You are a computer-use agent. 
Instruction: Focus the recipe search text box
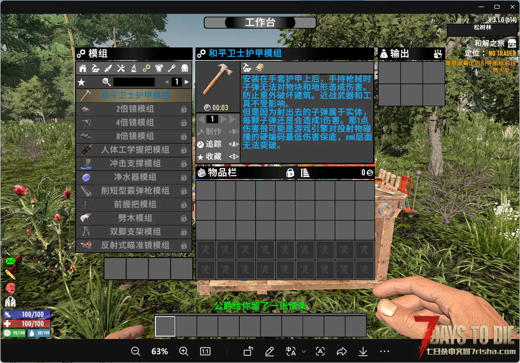[x=134, y=82]
